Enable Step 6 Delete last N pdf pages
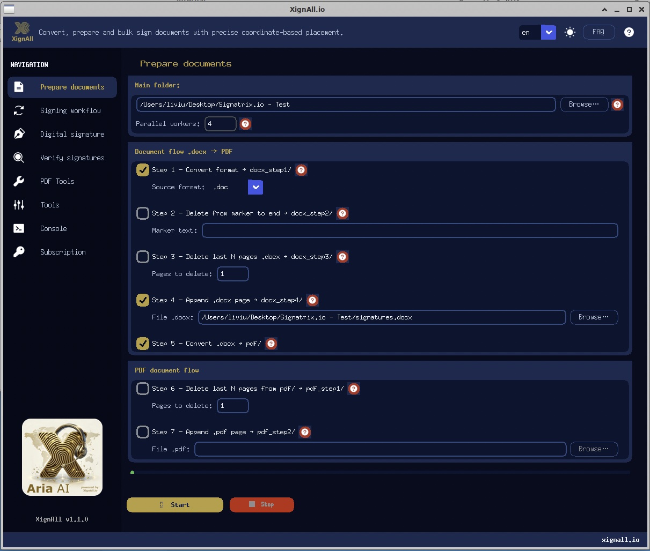The height and width of the screenshot is (551, 650). (142, 389)
